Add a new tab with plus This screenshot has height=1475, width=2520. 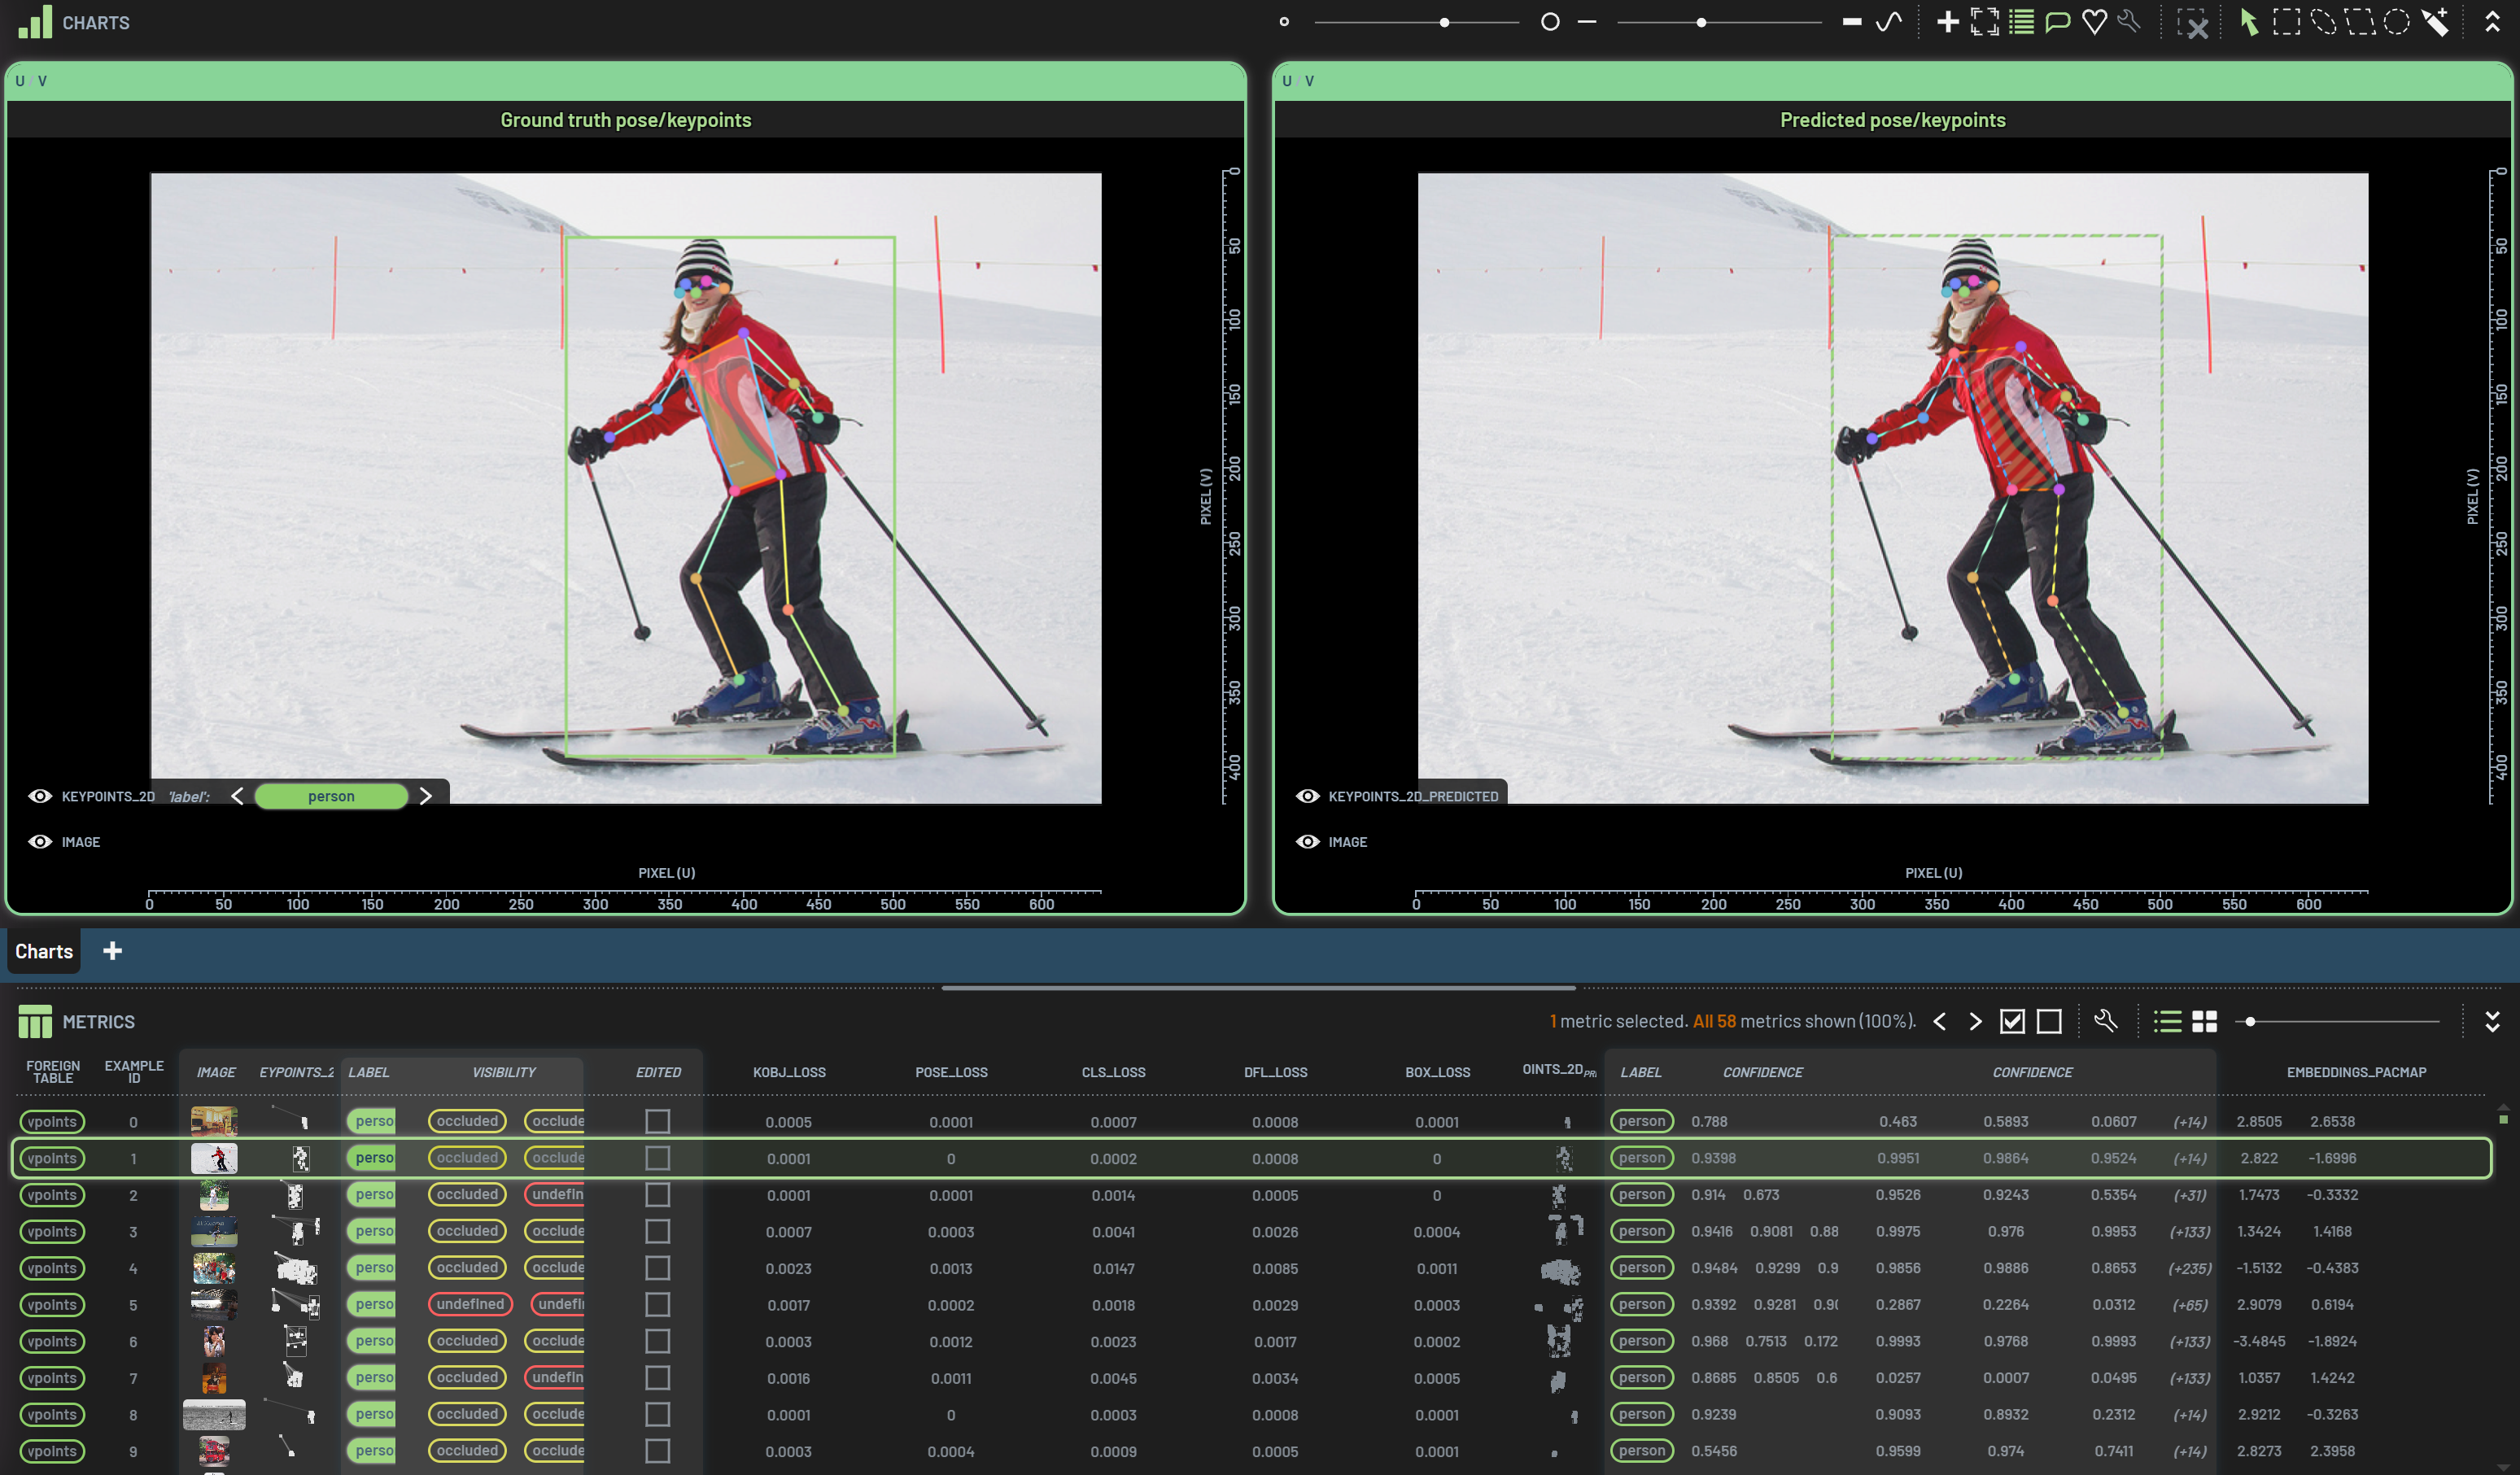click(113, 951)
